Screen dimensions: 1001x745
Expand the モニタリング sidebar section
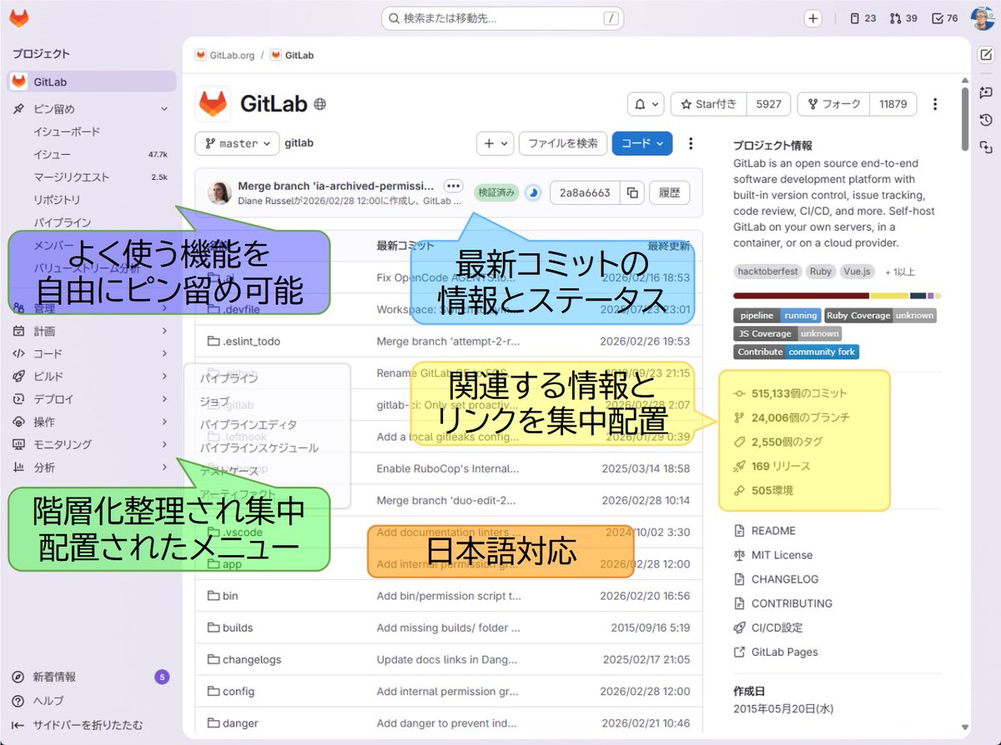click(92, 444)
